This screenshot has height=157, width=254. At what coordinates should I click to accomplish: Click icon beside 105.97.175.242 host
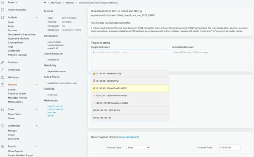click(x=94, y=103)
